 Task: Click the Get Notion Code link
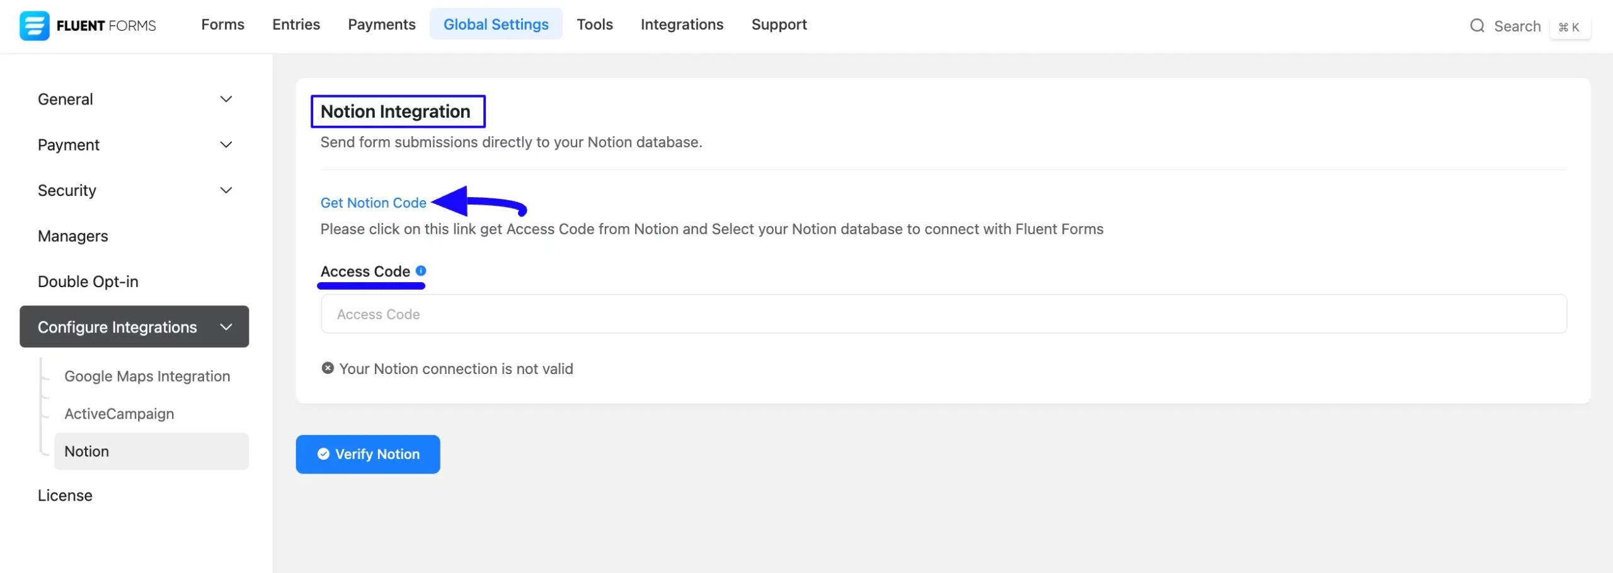pyautogui.click(x=374, y=203)
